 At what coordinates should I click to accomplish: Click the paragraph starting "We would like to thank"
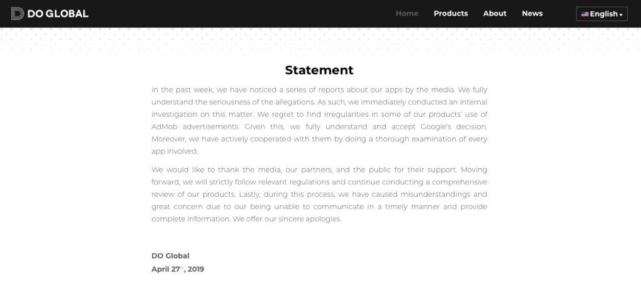[319, 194]
